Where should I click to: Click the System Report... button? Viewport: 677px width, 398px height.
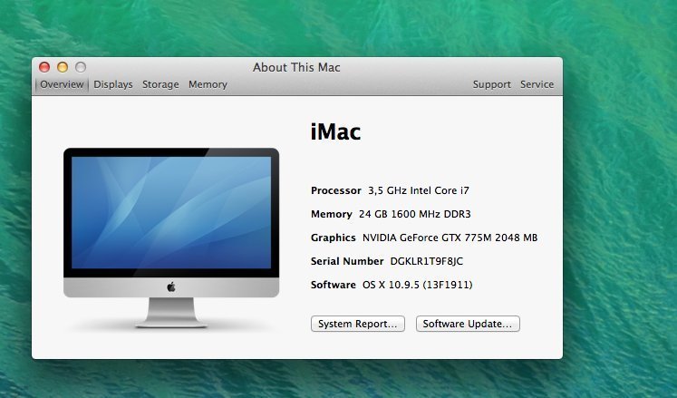(357, 324)
